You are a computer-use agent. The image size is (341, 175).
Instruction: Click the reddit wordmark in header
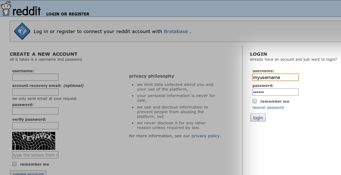(27, 11)
